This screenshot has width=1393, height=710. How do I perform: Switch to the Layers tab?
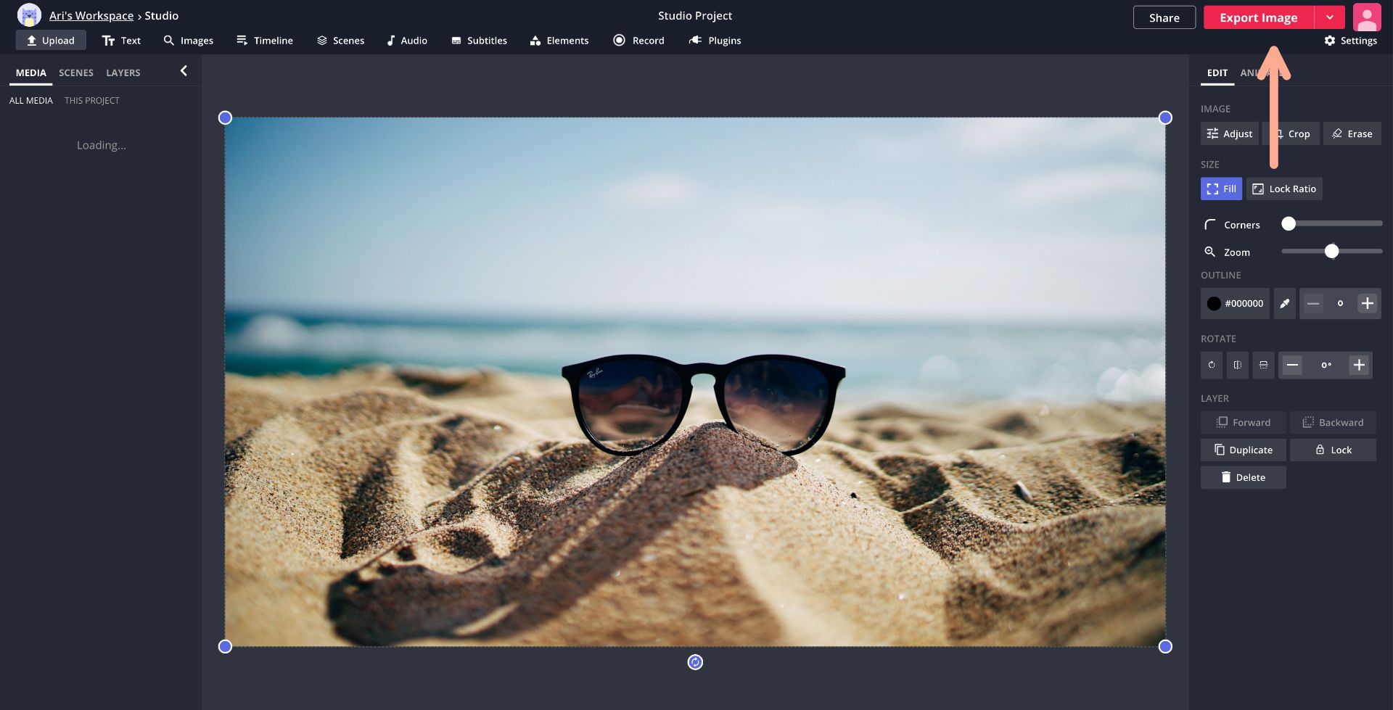tap(123, 73)
